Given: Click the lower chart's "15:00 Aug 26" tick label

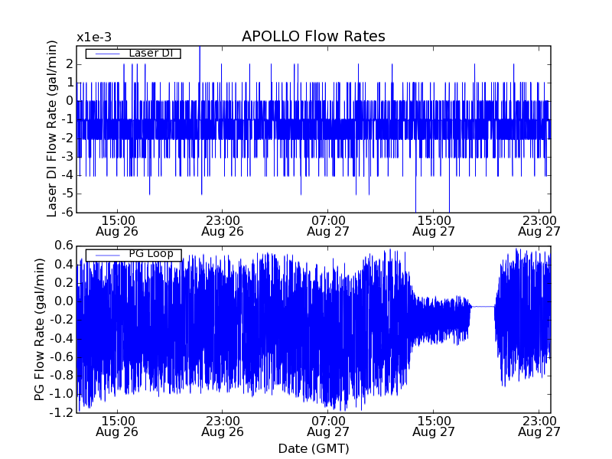Looking at the screenshot, I should coord(117,426).
